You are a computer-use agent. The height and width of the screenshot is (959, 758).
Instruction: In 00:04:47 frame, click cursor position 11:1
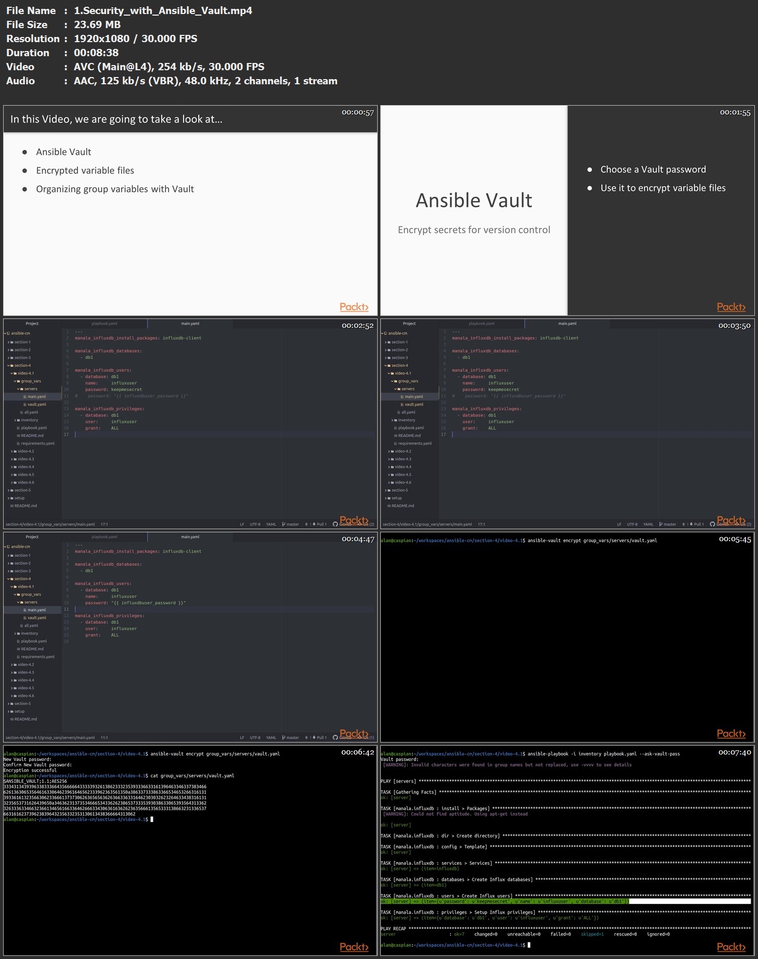104,738
